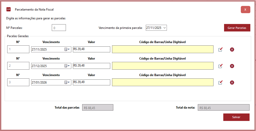Open calendar picker for 27/12/2025 installment date

[67, 66]
